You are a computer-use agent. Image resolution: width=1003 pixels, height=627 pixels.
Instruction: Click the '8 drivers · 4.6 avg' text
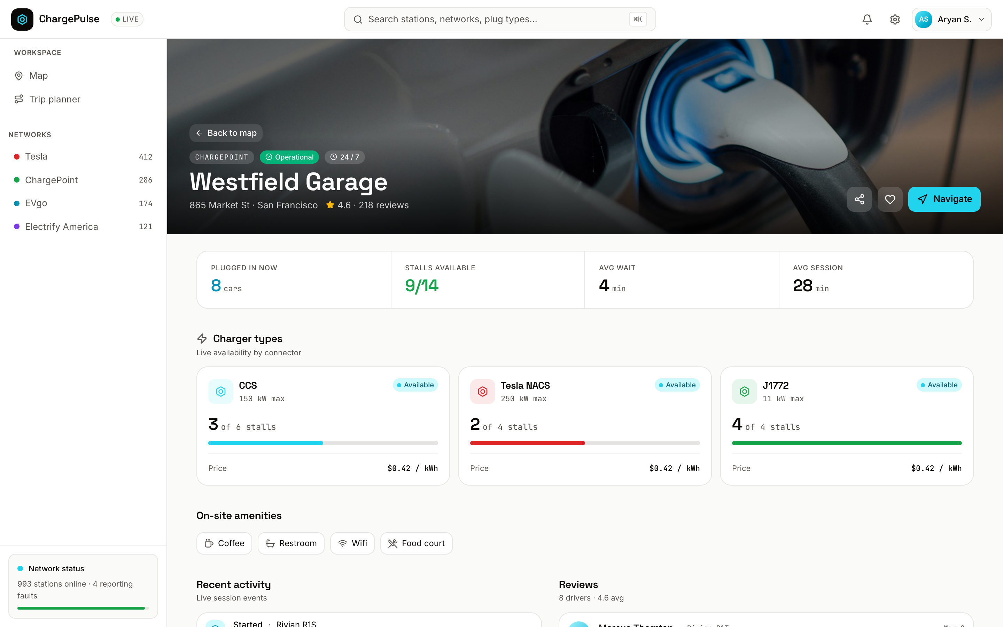(x=591, y=598)
